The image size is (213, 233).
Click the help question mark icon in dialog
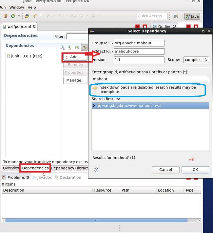[x=97, y=169]
